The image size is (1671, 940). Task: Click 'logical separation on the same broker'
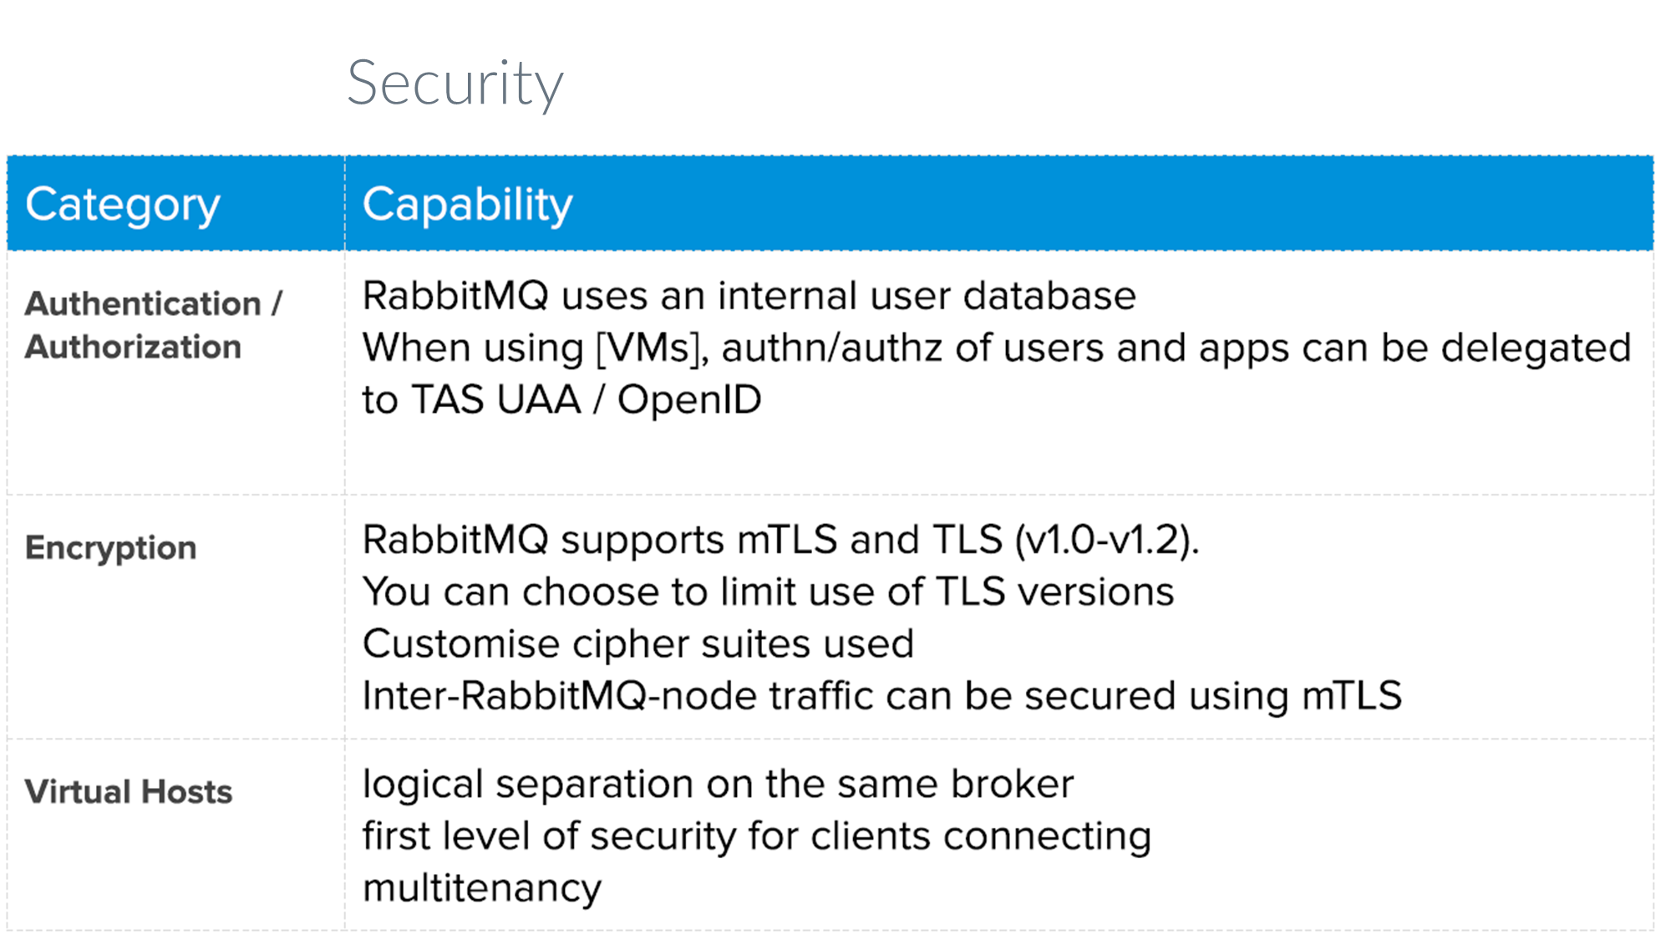click(718, 785)
